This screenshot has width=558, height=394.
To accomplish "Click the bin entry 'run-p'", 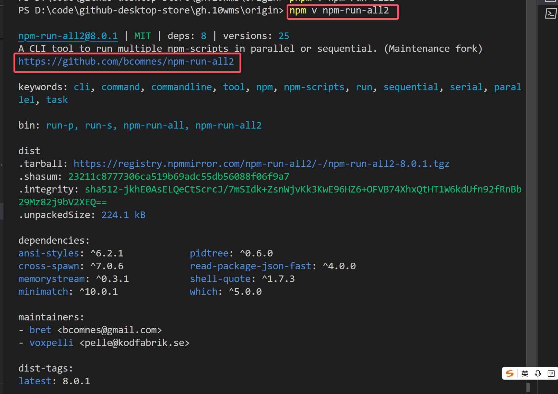I will (x=60, y=125).
